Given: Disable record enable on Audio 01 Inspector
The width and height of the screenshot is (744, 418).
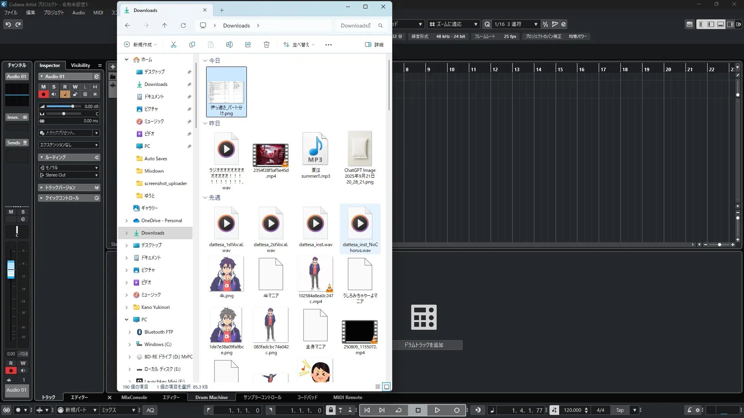Looking at the screenshot, I should [43, 94].
